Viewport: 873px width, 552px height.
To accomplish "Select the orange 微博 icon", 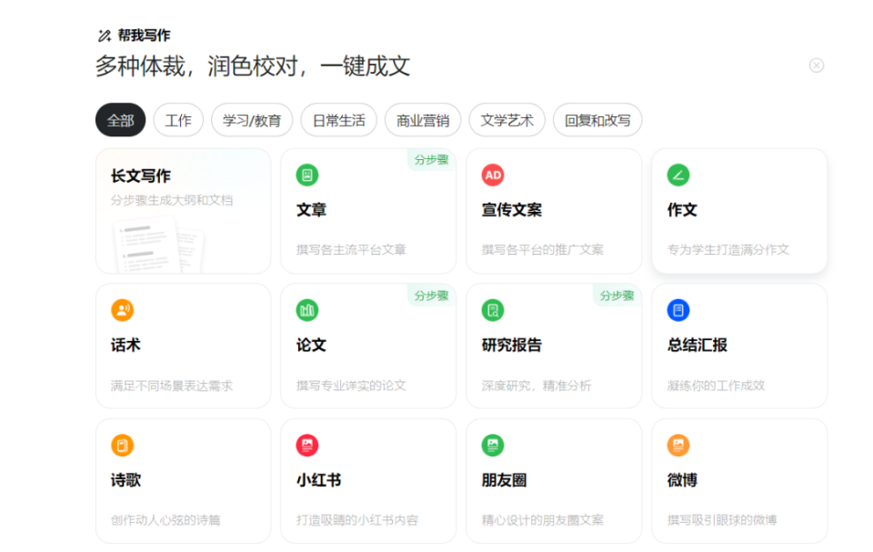I will coord(677,445).
